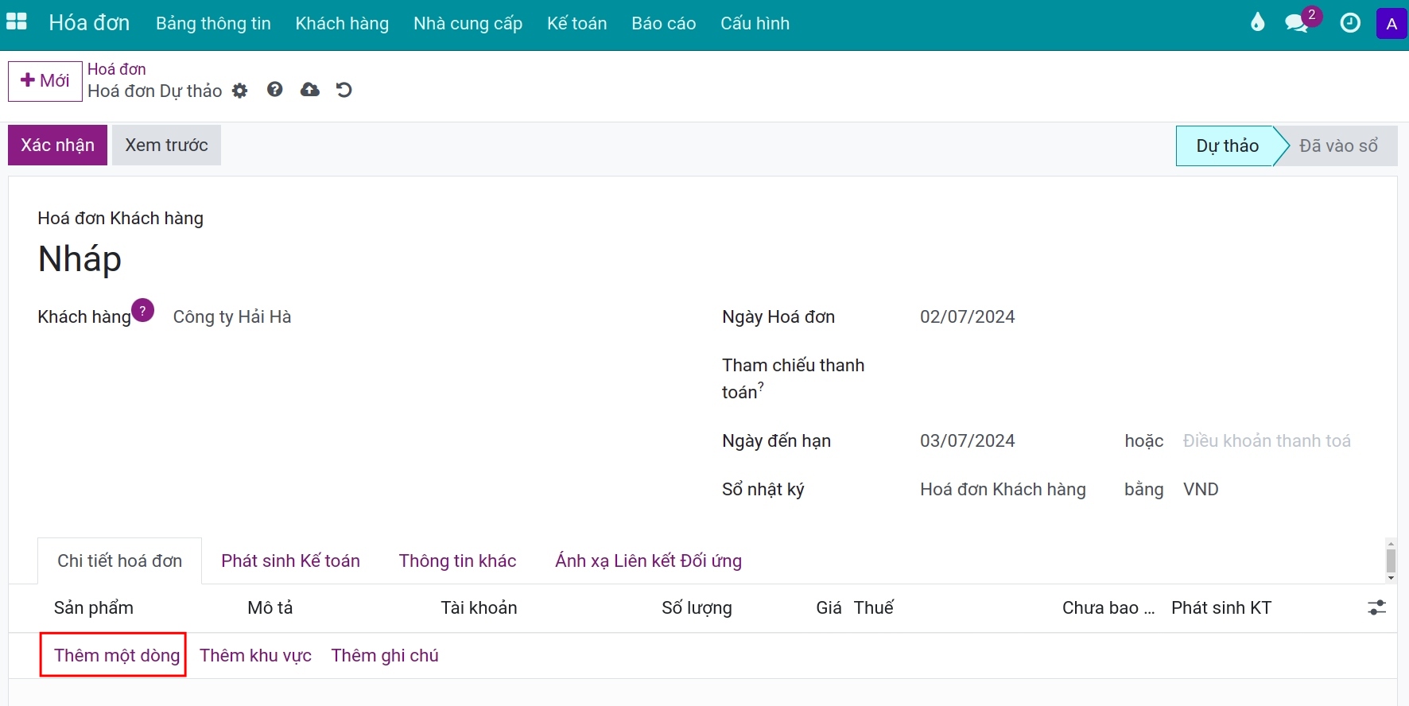Save record manually with cloud icon
Image resolution: width=1409 pixels, height=706 pixels.
310,90
